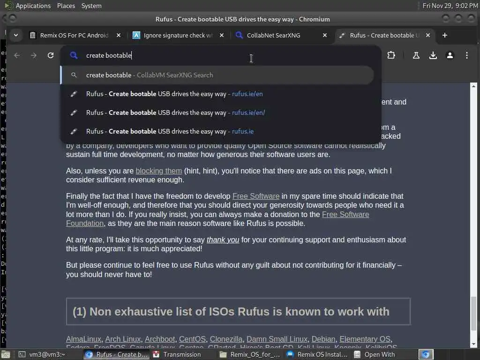Image resolution: width=480 pixels, height=360 pixels.
Task: Open the Places menu
Action: coord(66,6)
